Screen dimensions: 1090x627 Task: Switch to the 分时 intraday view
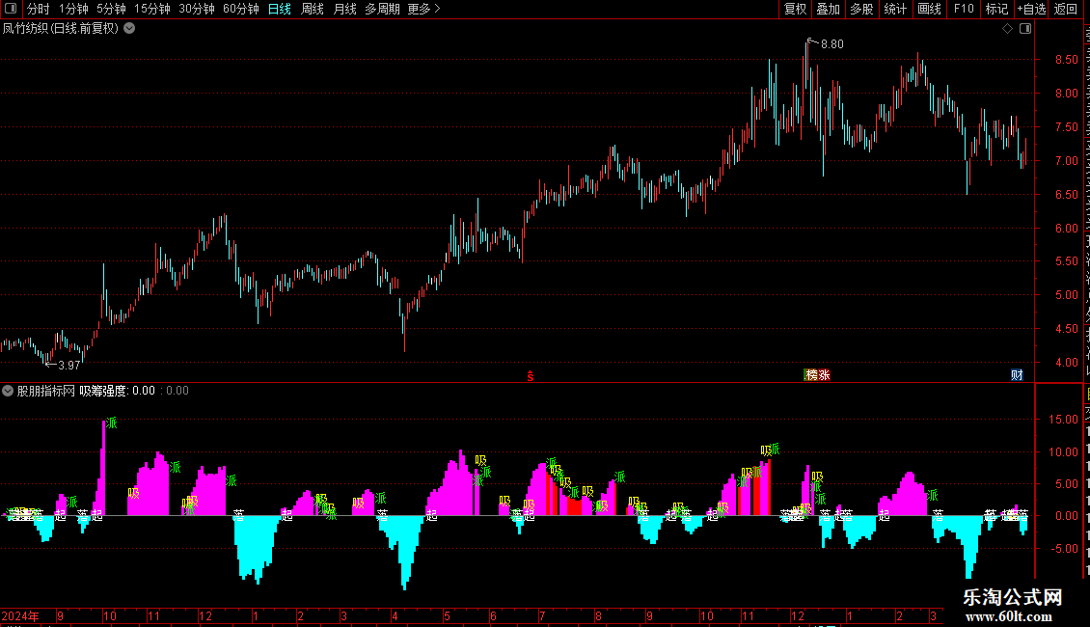point(39,9)
